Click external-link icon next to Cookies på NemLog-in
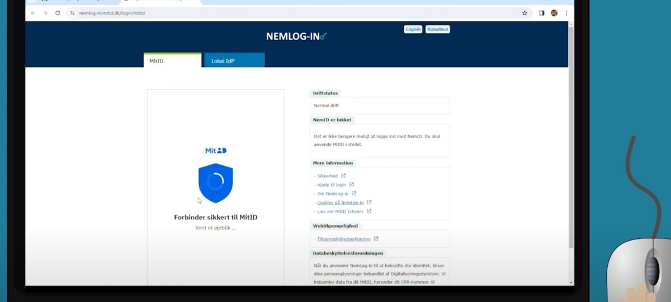 [369, 202]
